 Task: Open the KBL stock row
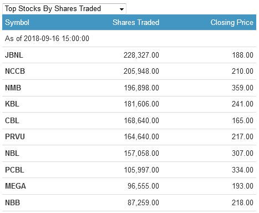tap(129, 104)
